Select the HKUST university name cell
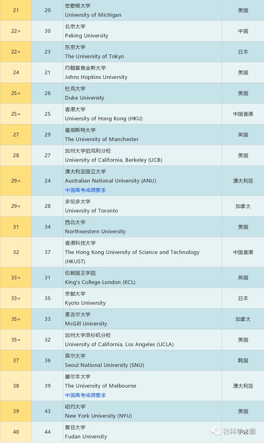Viewport: 264px width, 443px height. 132,252
